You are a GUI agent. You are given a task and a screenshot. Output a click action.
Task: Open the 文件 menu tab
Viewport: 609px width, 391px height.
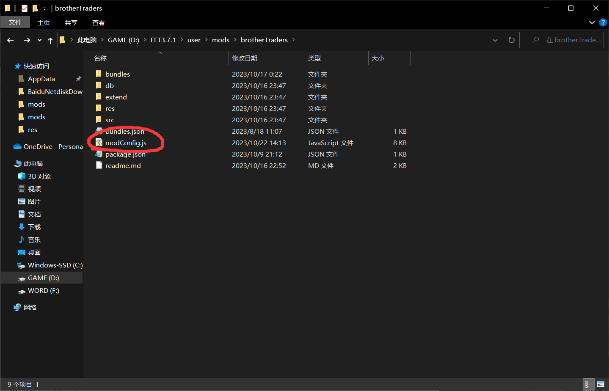(15, 22)
